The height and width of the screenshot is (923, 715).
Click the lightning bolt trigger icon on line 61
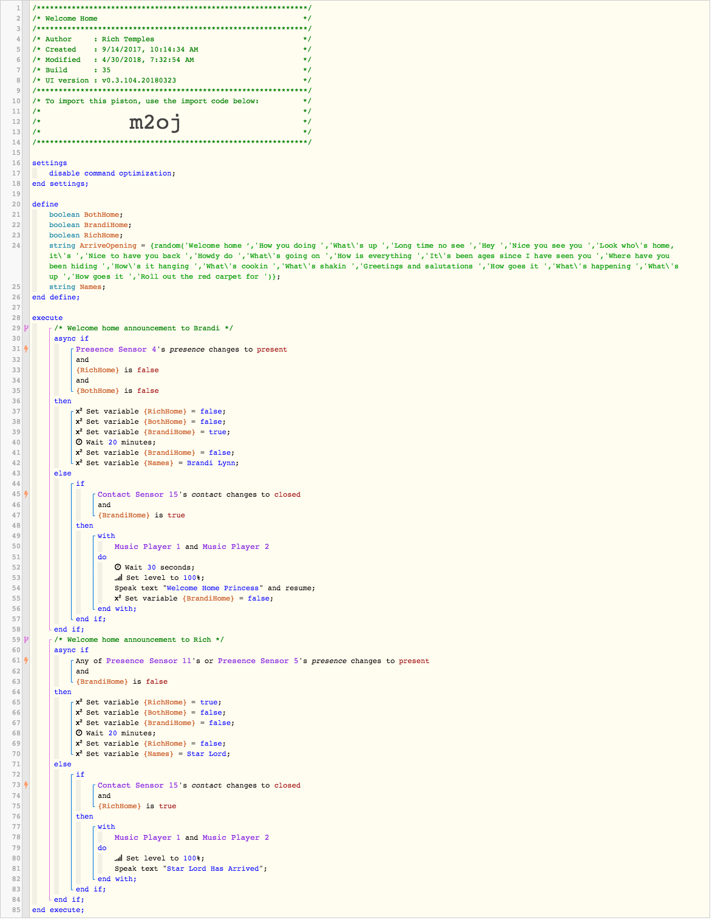click(26, 661)
